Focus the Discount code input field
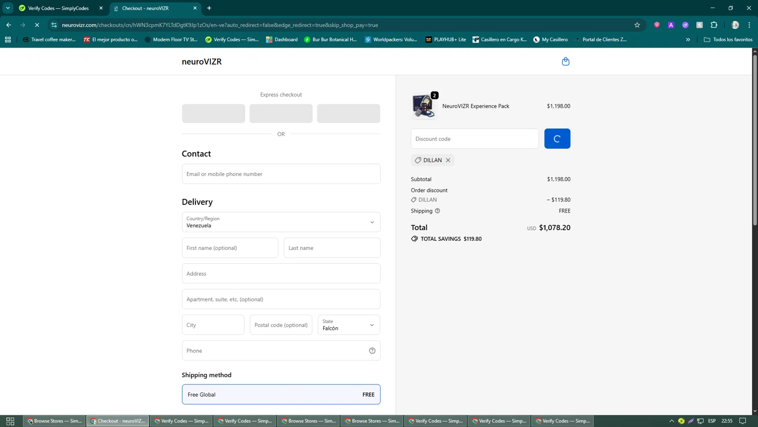 [475, 139]
